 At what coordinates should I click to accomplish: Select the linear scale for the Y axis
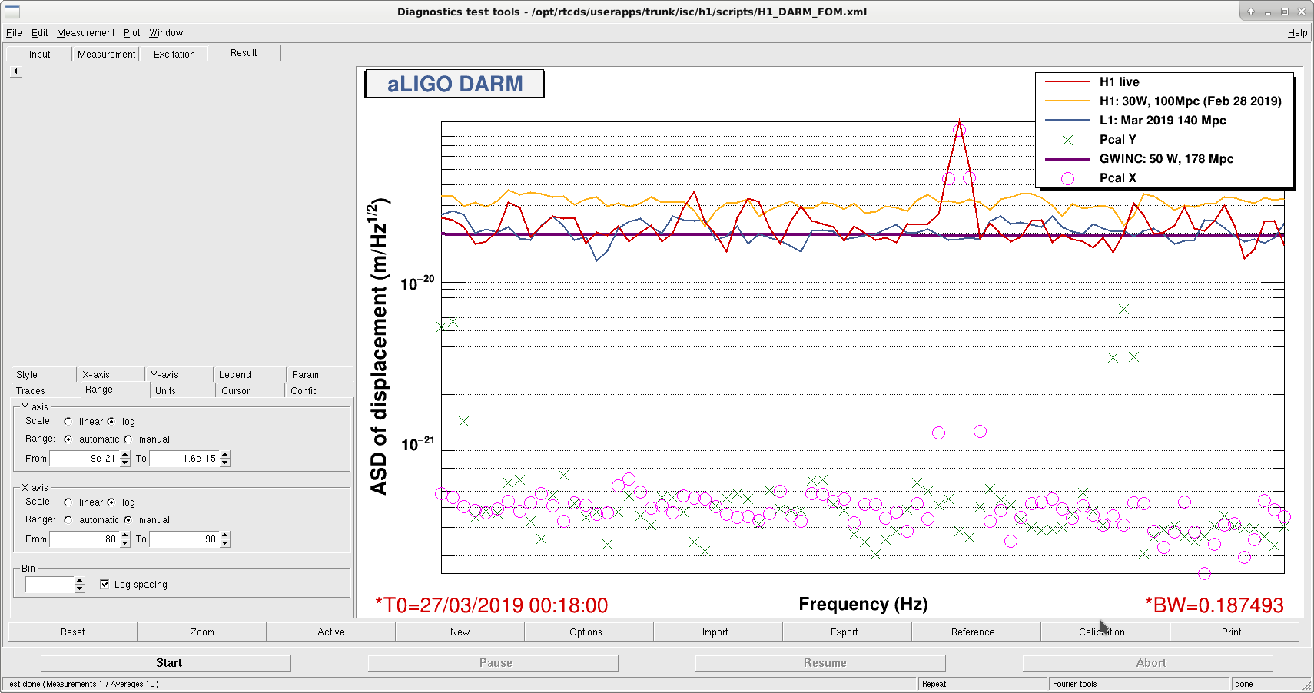68,422
